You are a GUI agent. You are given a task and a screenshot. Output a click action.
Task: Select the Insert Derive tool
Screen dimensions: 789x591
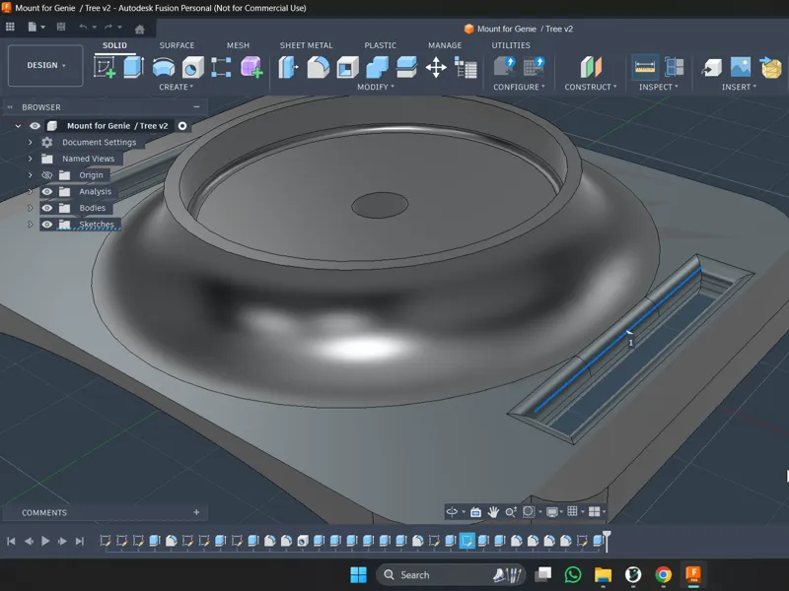711,67
